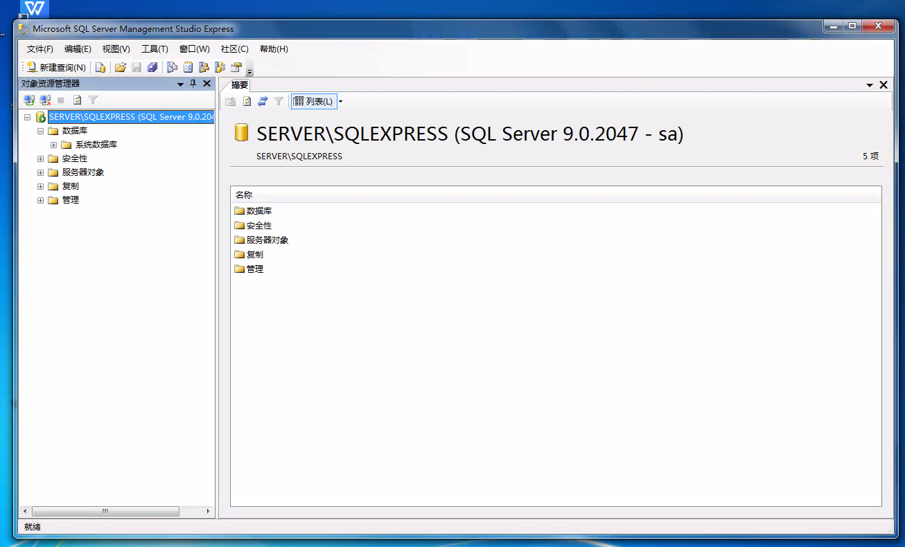Maximize the Management Studio Express window

(x=852, y=26)
